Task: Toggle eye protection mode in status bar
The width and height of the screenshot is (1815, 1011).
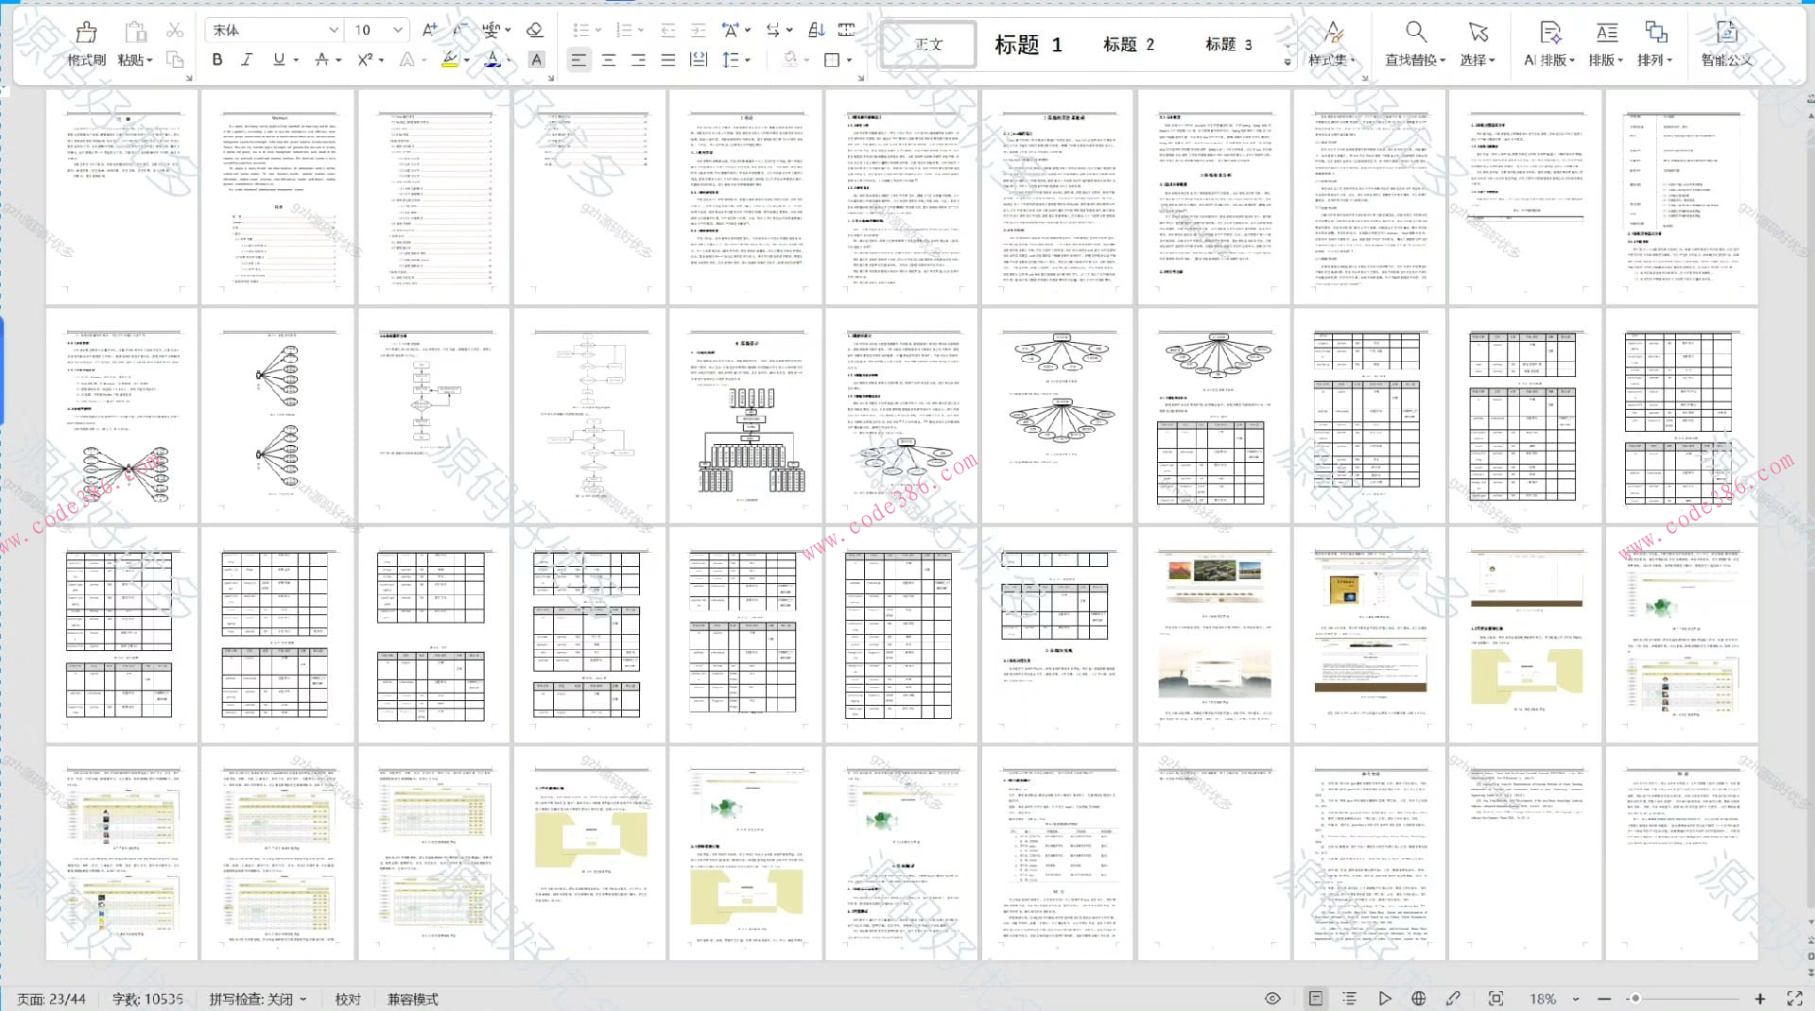Action: [x=1272, y=999]
